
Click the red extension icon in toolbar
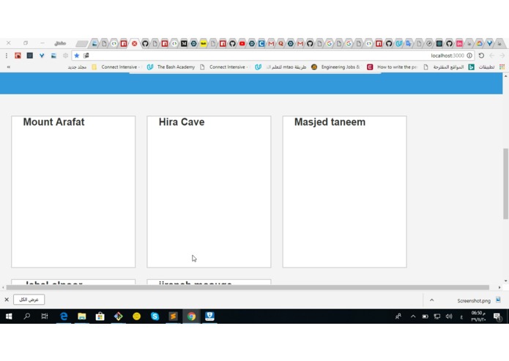click(18, 56)
